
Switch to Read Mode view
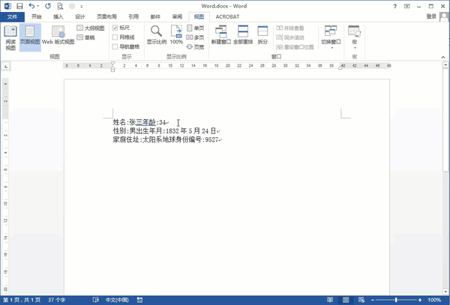point(10,37)
